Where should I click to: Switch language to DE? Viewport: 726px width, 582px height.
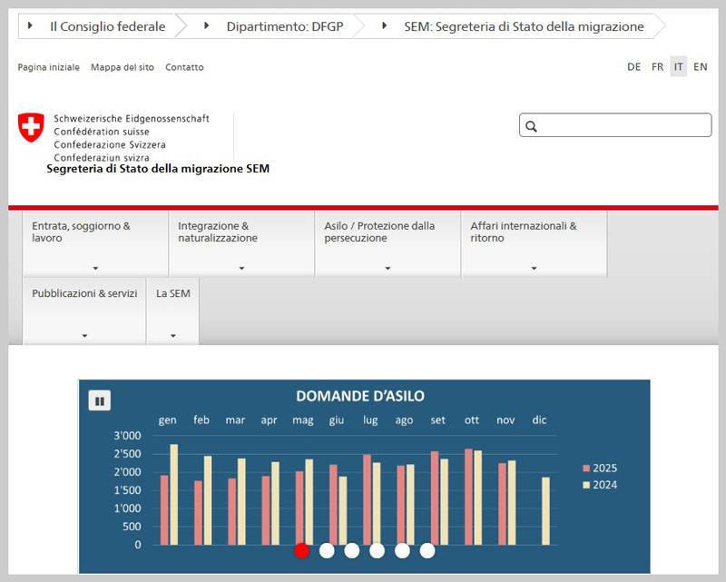point(633,67)
